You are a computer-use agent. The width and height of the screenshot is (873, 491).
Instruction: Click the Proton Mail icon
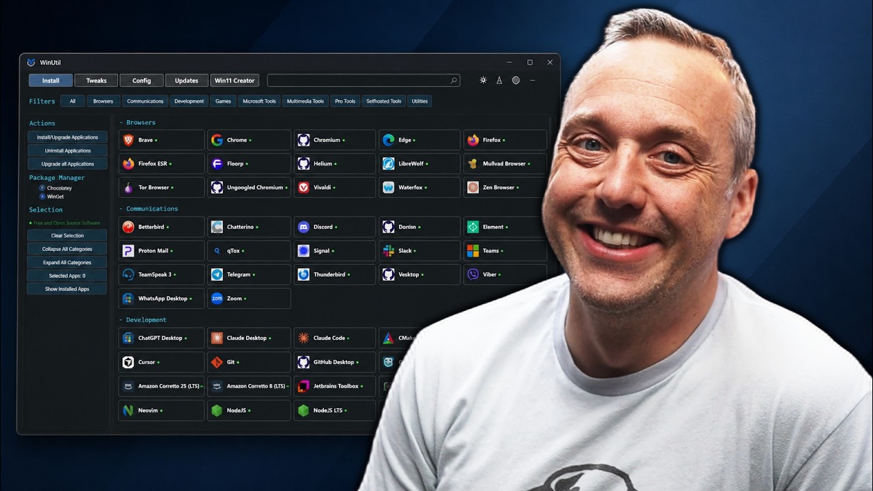(128, 251)
